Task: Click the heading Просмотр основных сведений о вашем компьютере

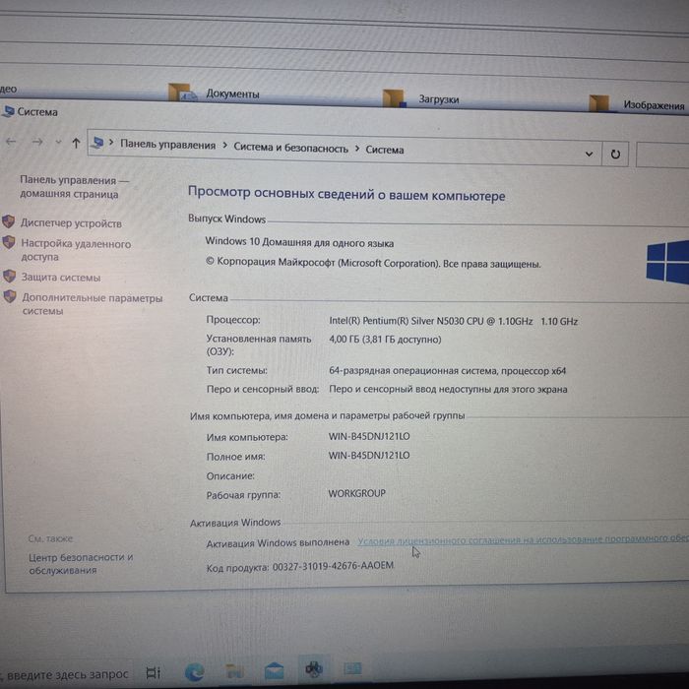Action: 346,194
